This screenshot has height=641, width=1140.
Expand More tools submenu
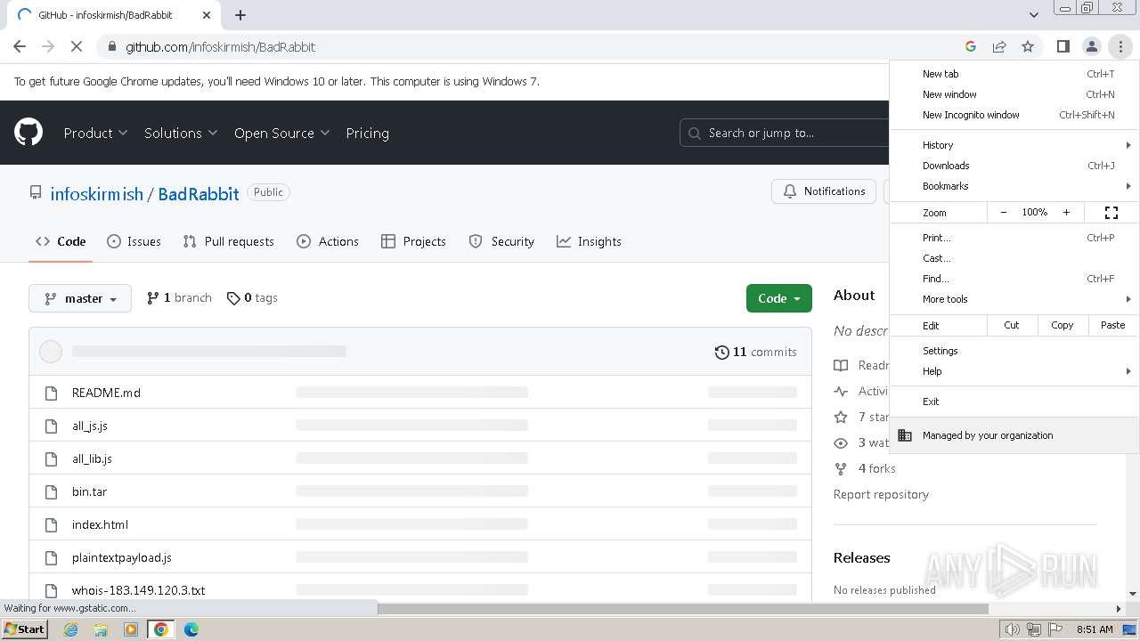pyautogui.click(x=1014, y=299)
